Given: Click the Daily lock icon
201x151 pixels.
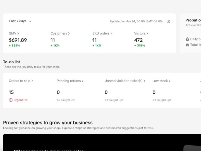Looking at the screenshot, I should pos(187,39).
